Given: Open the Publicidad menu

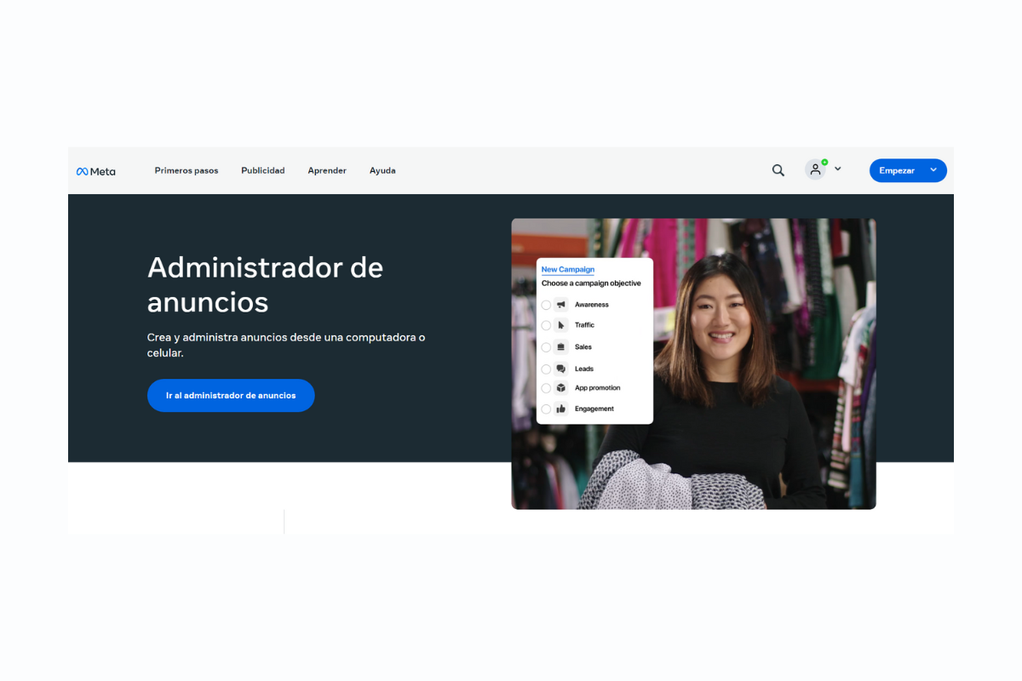Looking at the screenshot, I should point(263,170).
